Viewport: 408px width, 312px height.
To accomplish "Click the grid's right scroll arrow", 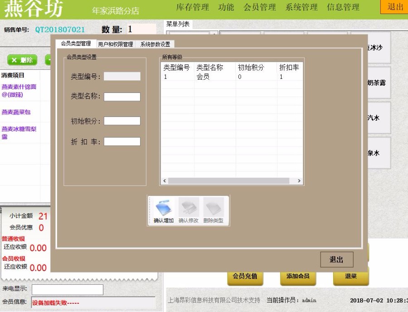I will point(299,180).
